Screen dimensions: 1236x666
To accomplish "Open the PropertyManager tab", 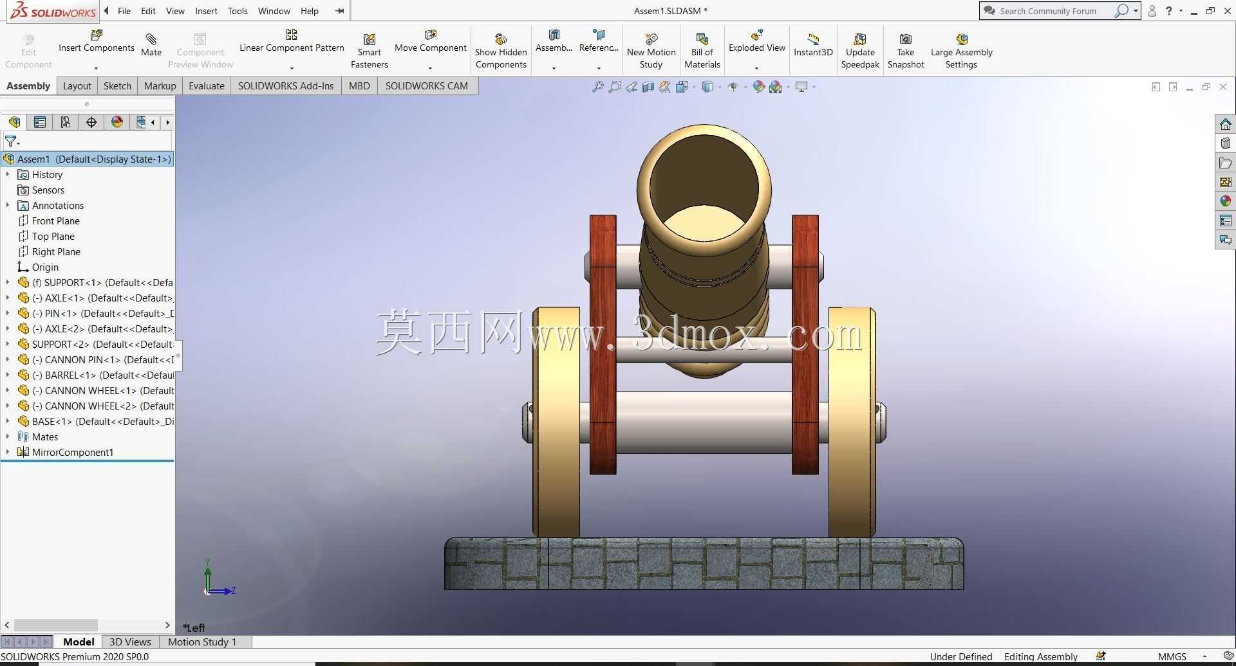I will click(40, 122).
